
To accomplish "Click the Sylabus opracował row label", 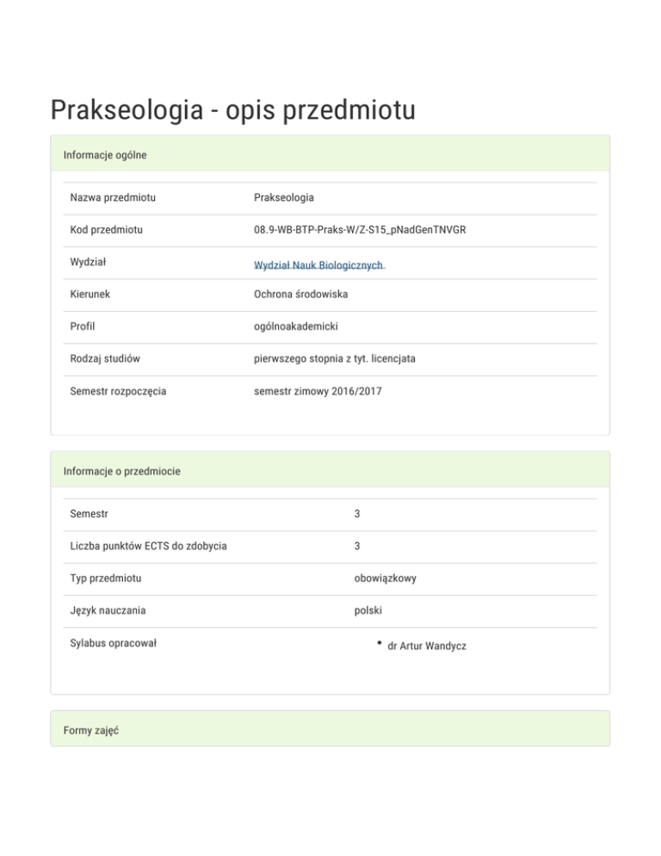I will [114, 643].
